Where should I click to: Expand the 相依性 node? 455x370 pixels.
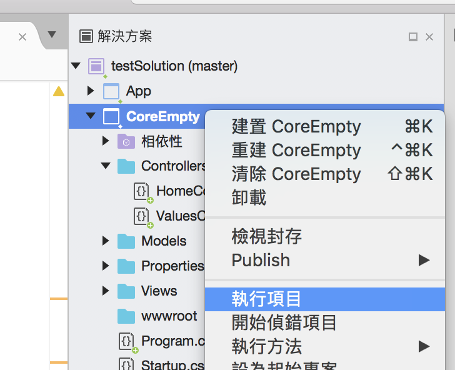(x=106, y=141)
